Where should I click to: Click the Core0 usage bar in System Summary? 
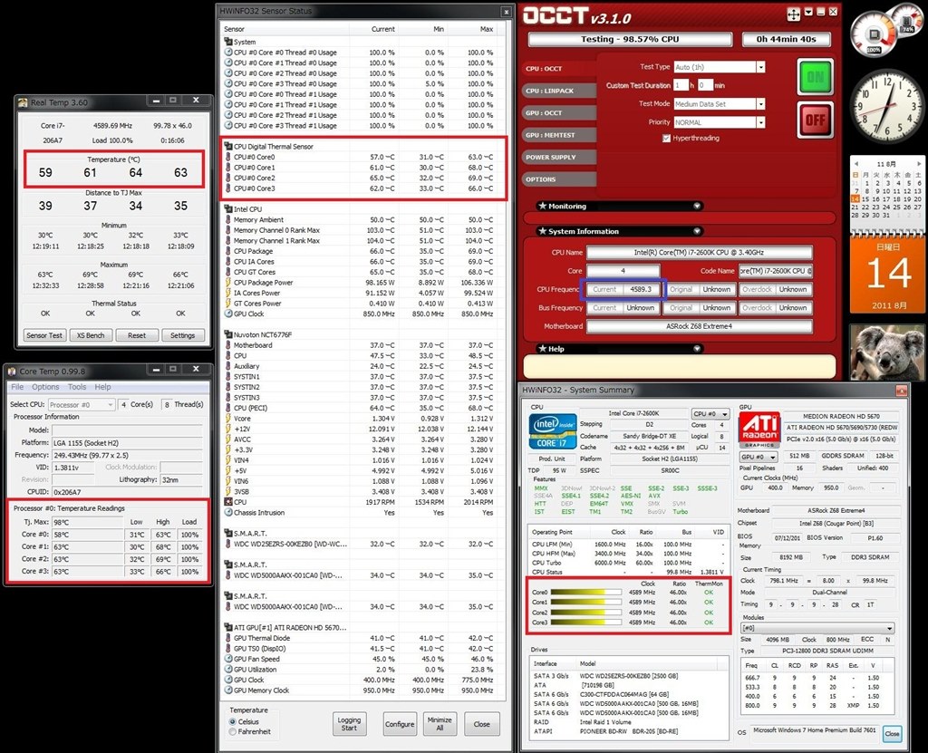point(586,592)
